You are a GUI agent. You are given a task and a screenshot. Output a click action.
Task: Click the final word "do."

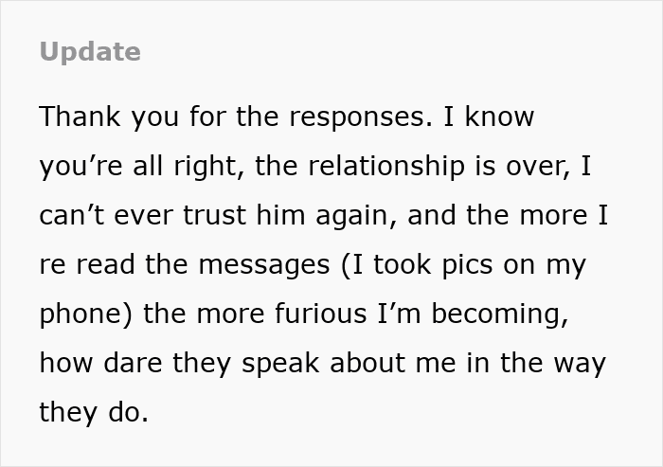click(128, 412)
